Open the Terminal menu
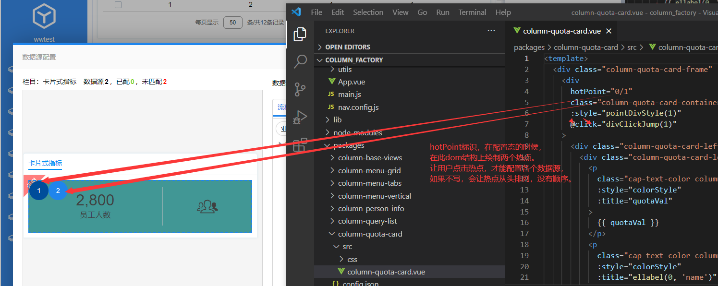This screenshot has height=286, width=718. tap(471, 12)
